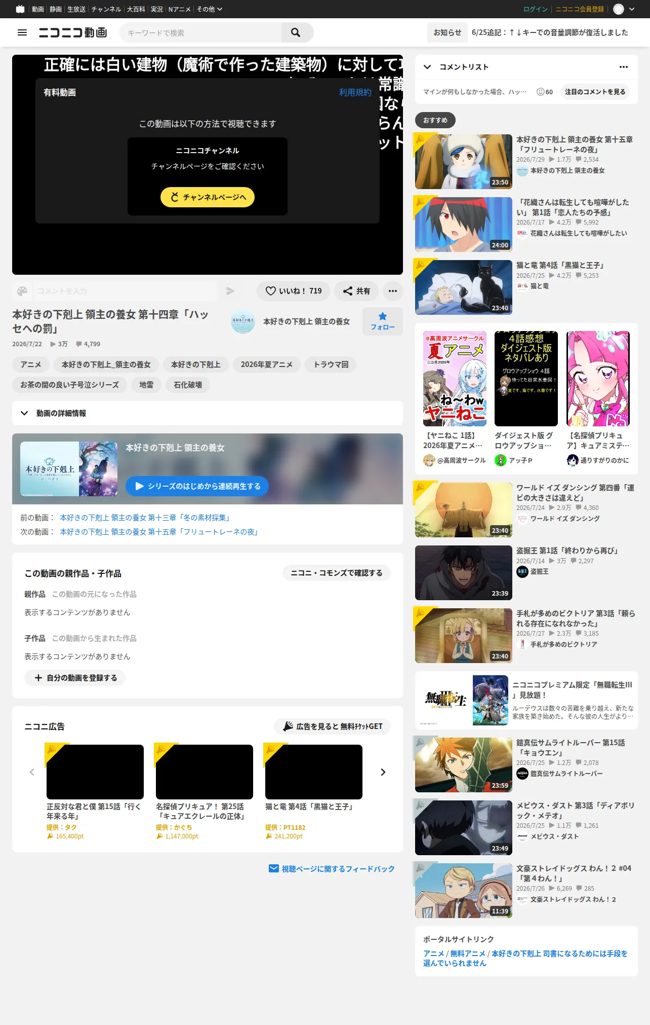Click 自分の動画を登録する button
The image size is (650, 1025).
(75, 678)
